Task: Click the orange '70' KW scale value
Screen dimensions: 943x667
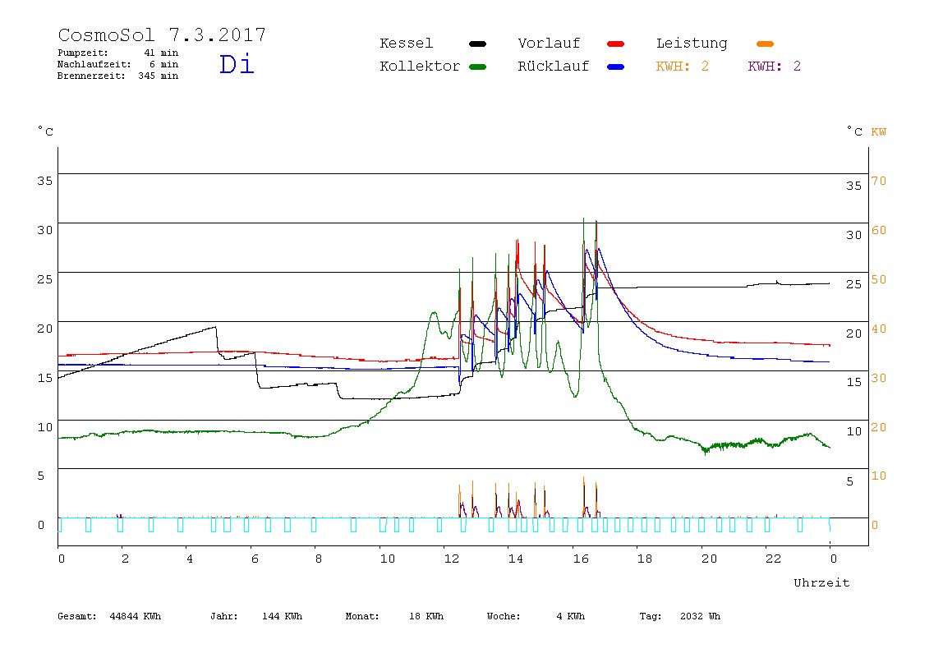Action: tap(879, 181)
